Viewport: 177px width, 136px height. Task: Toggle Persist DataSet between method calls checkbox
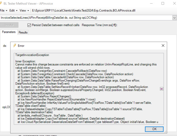tap(29, 25)
